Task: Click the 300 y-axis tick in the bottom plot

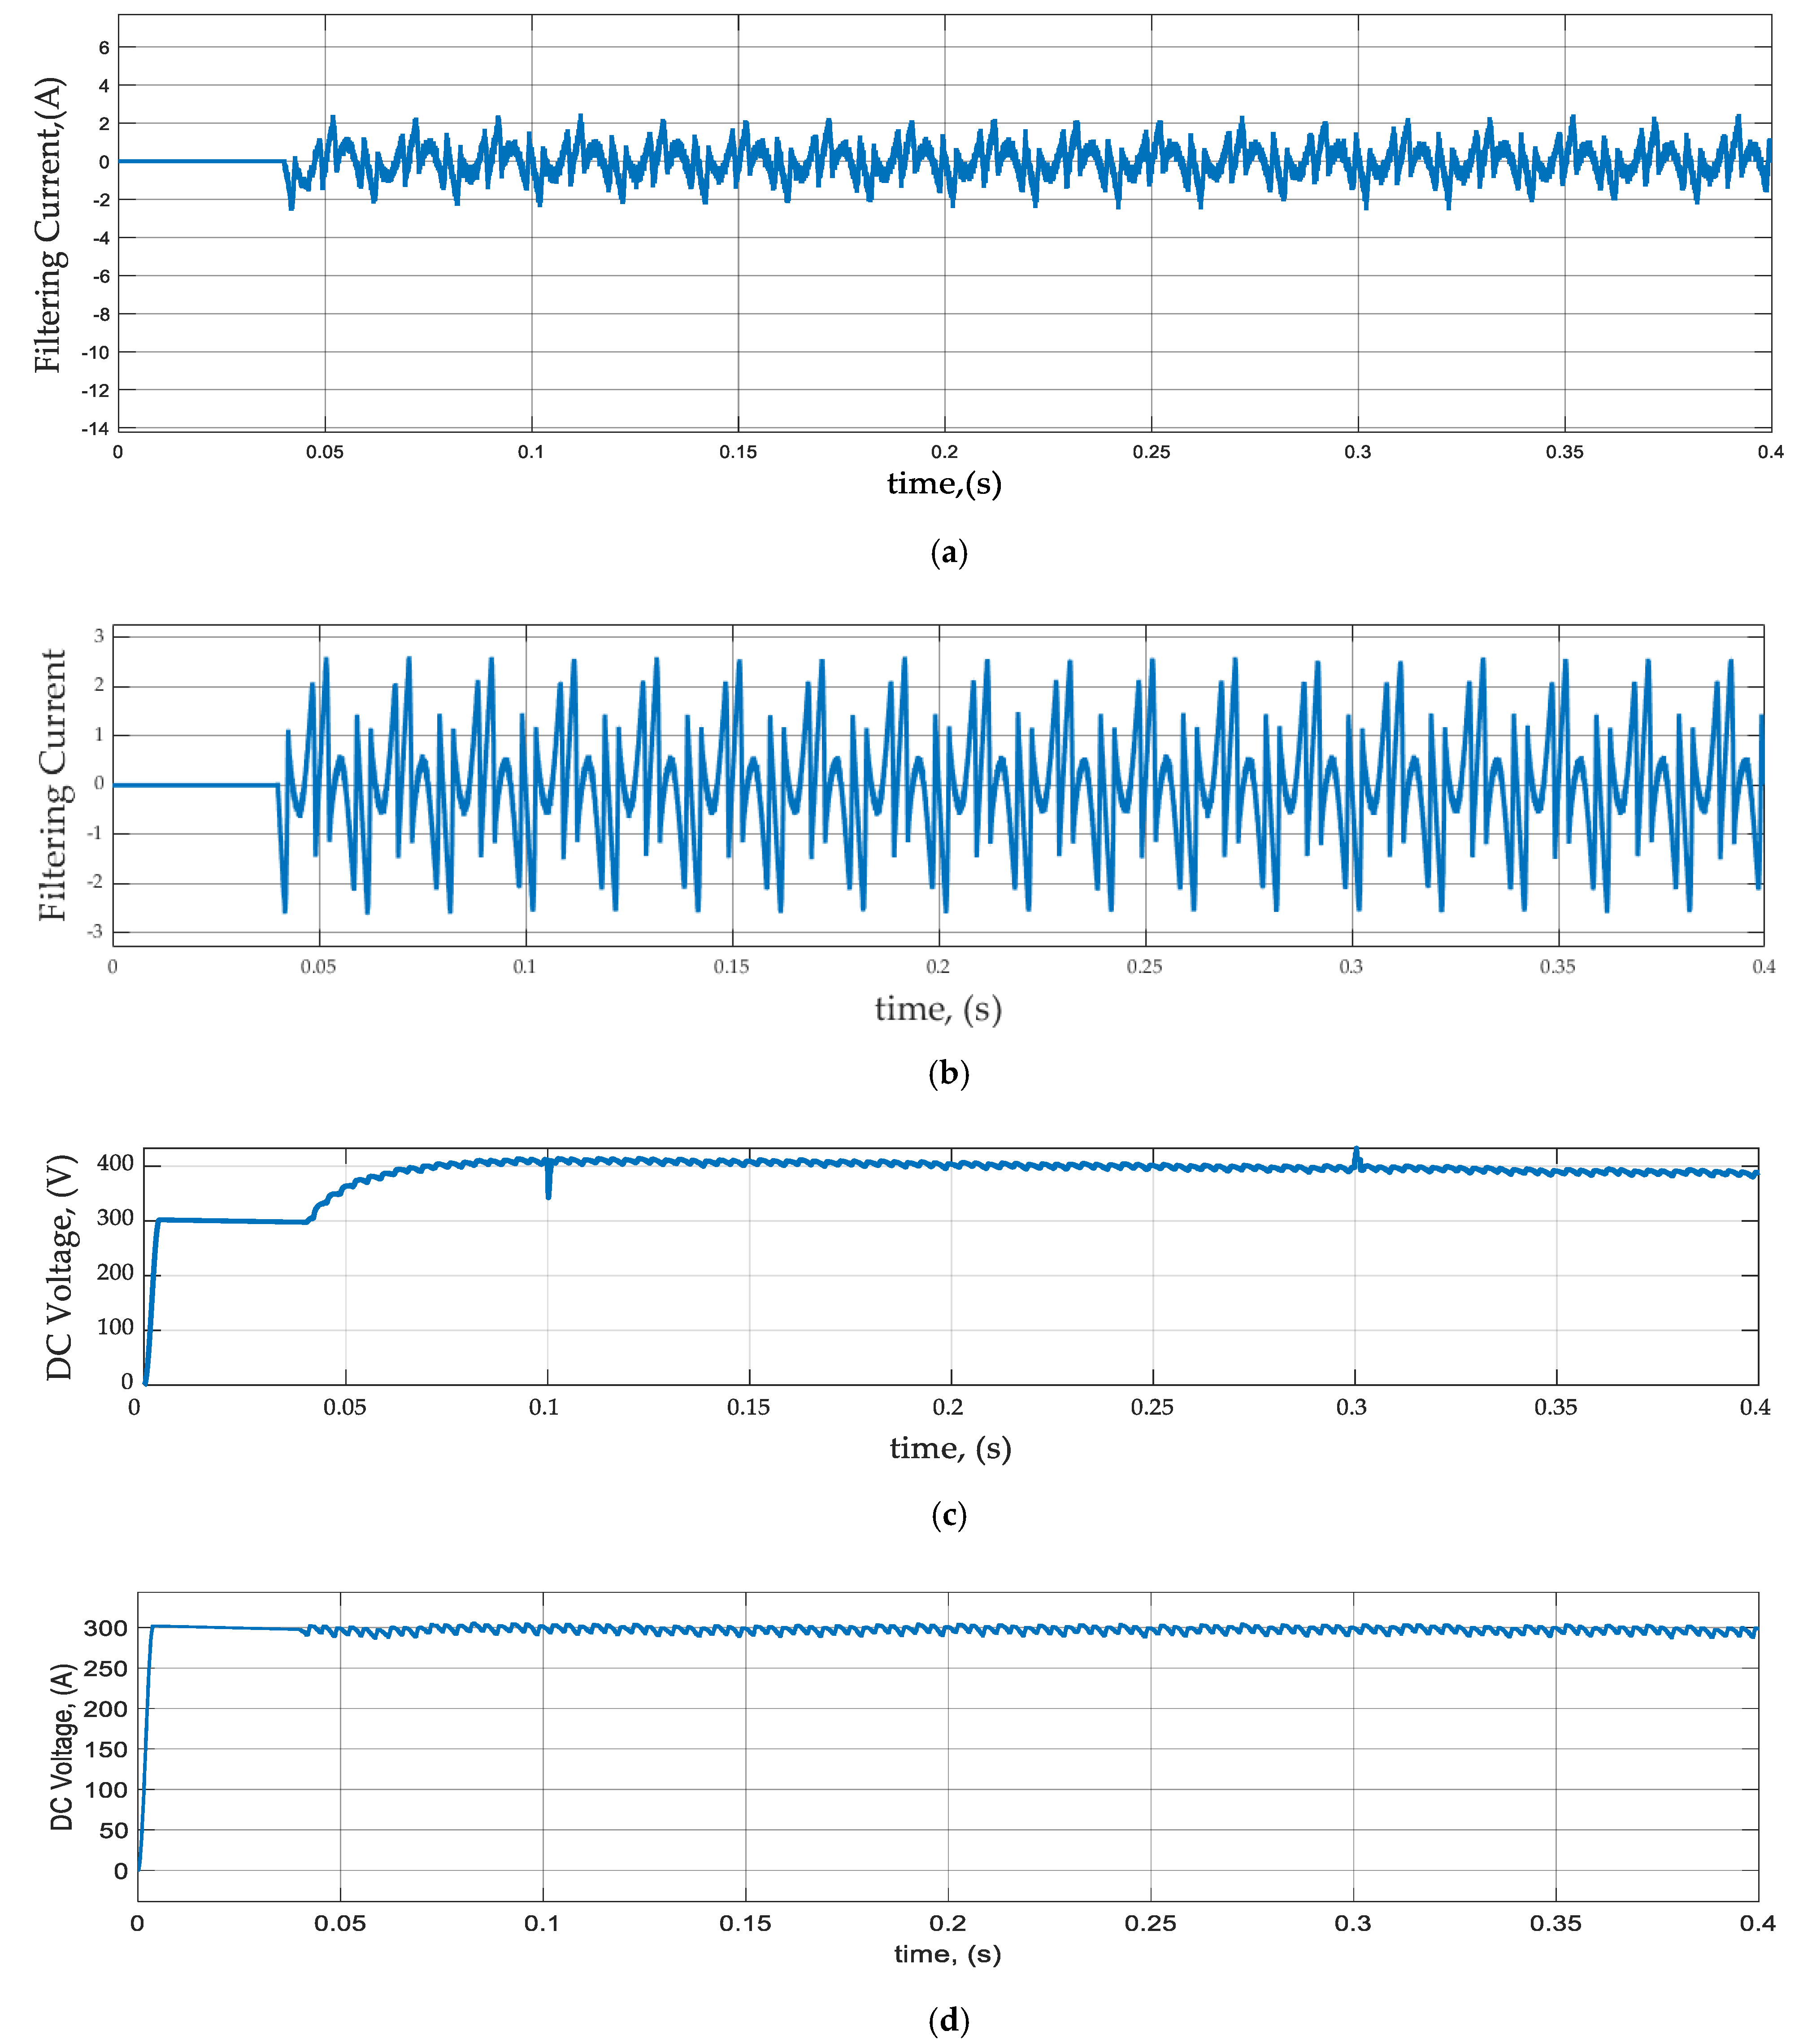Action: tap(106, 1628)
